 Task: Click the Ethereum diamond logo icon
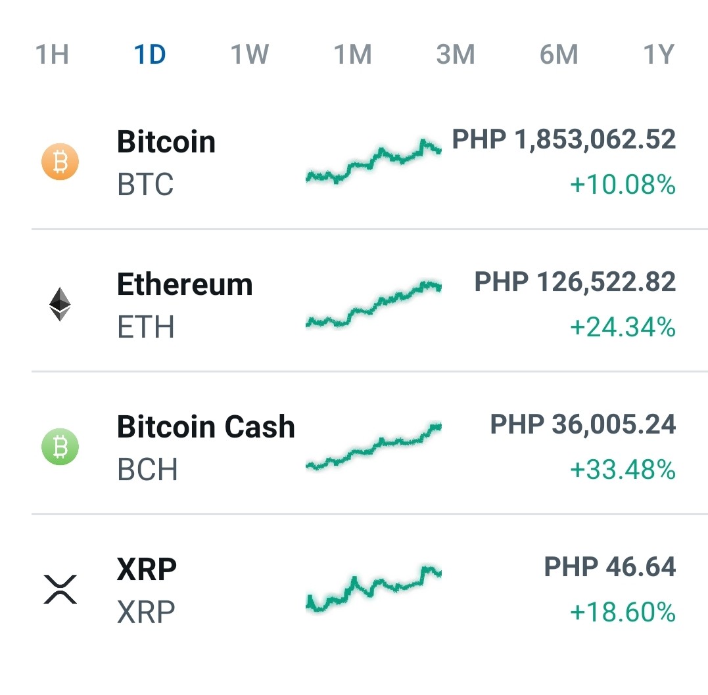(60, 304)
